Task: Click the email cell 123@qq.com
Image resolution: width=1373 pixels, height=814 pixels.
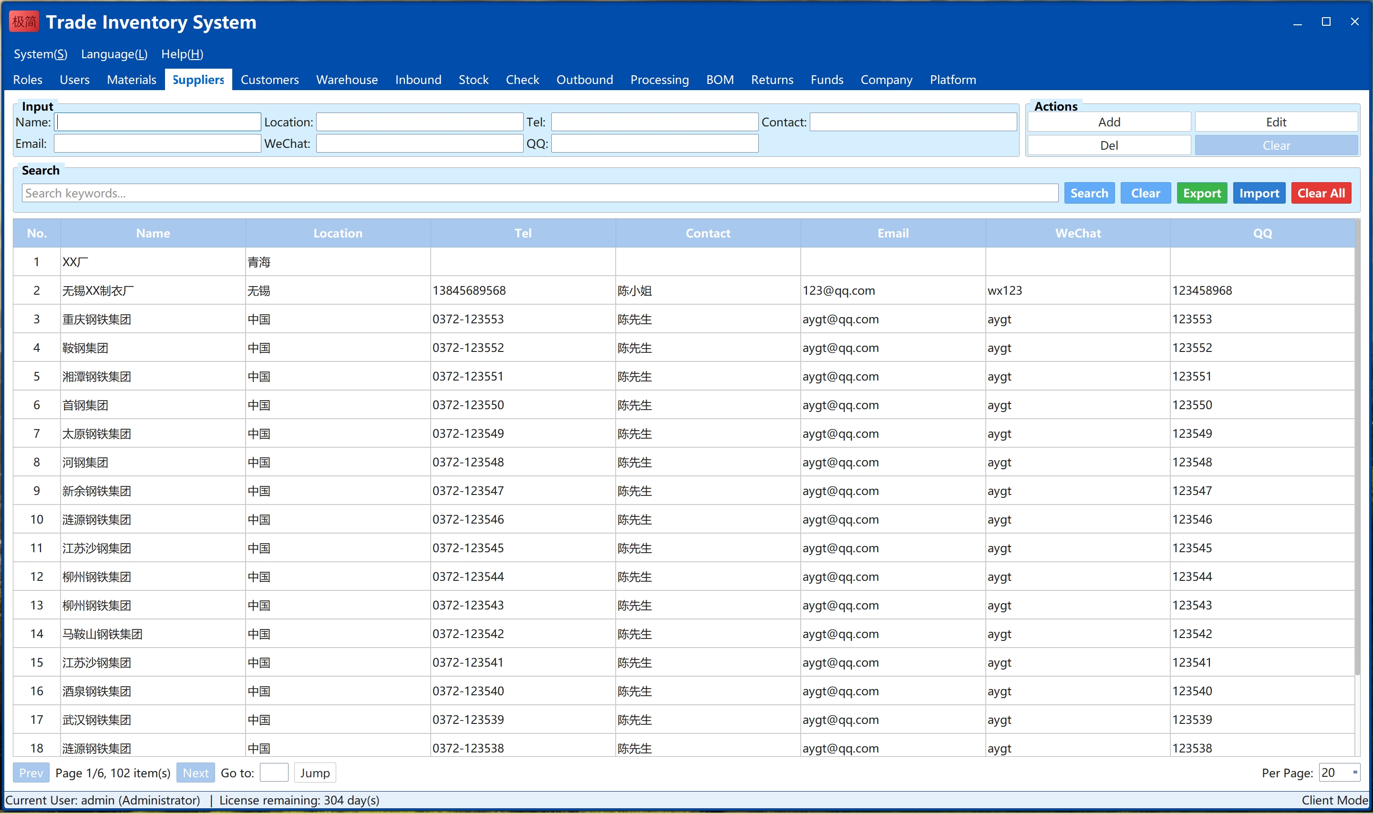Action: coord(893,290)
